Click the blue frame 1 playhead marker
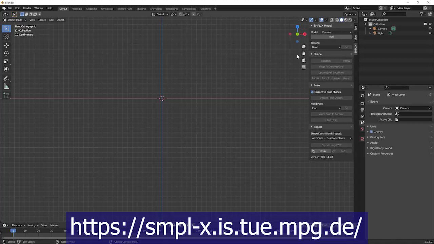The image size is (434, 244). 13,231
